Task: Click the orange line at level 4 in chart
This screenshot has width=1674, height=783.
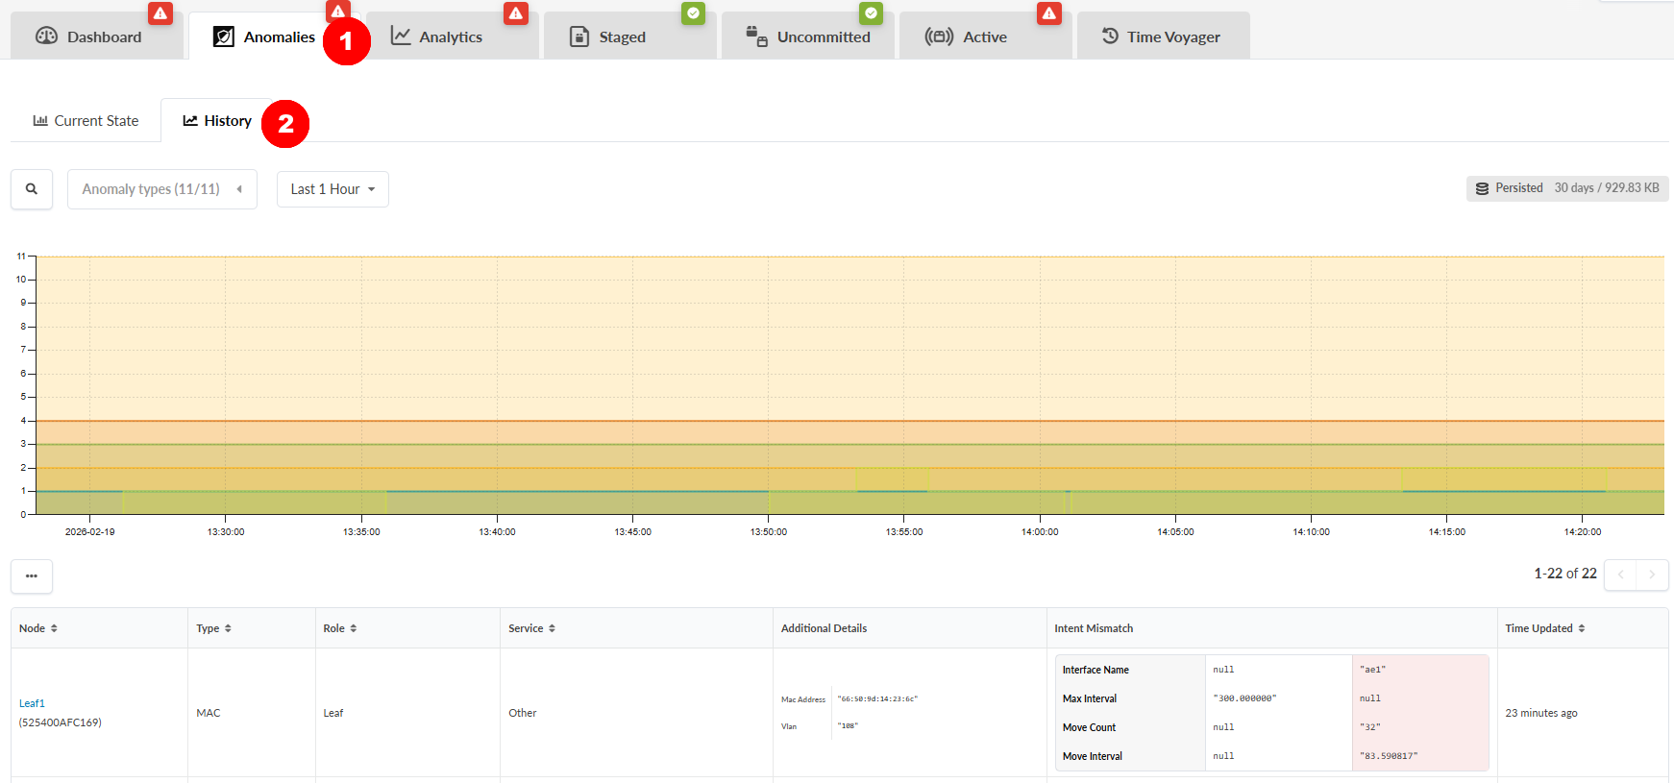Action: pos(849,421)
